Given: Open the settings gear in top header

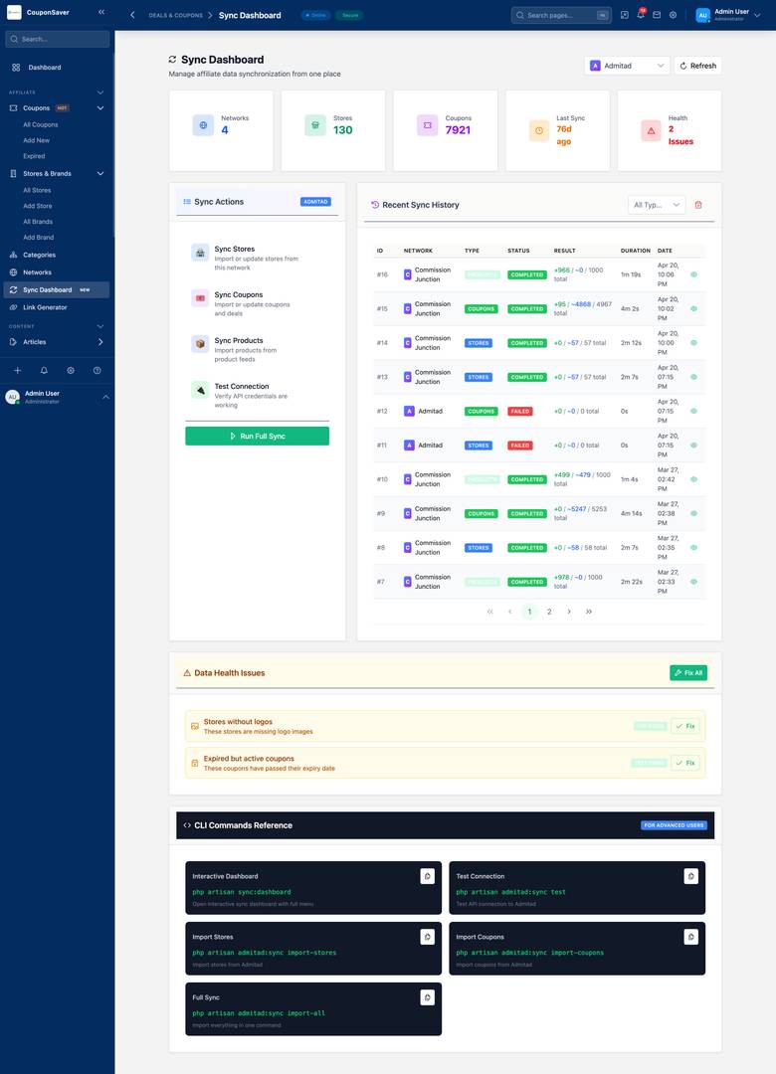Looking at the screenshot, I should 674,14.
